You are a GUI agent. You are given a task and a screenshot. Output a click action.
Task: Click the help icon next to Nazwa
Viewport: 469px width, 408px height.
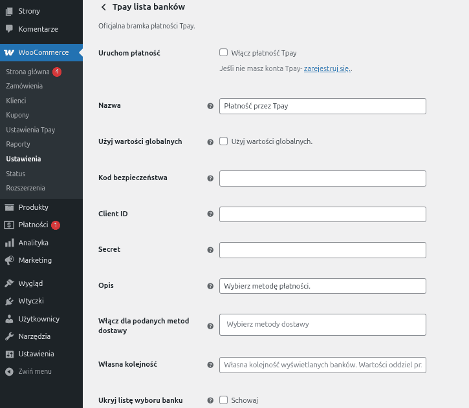pos(210,106)
